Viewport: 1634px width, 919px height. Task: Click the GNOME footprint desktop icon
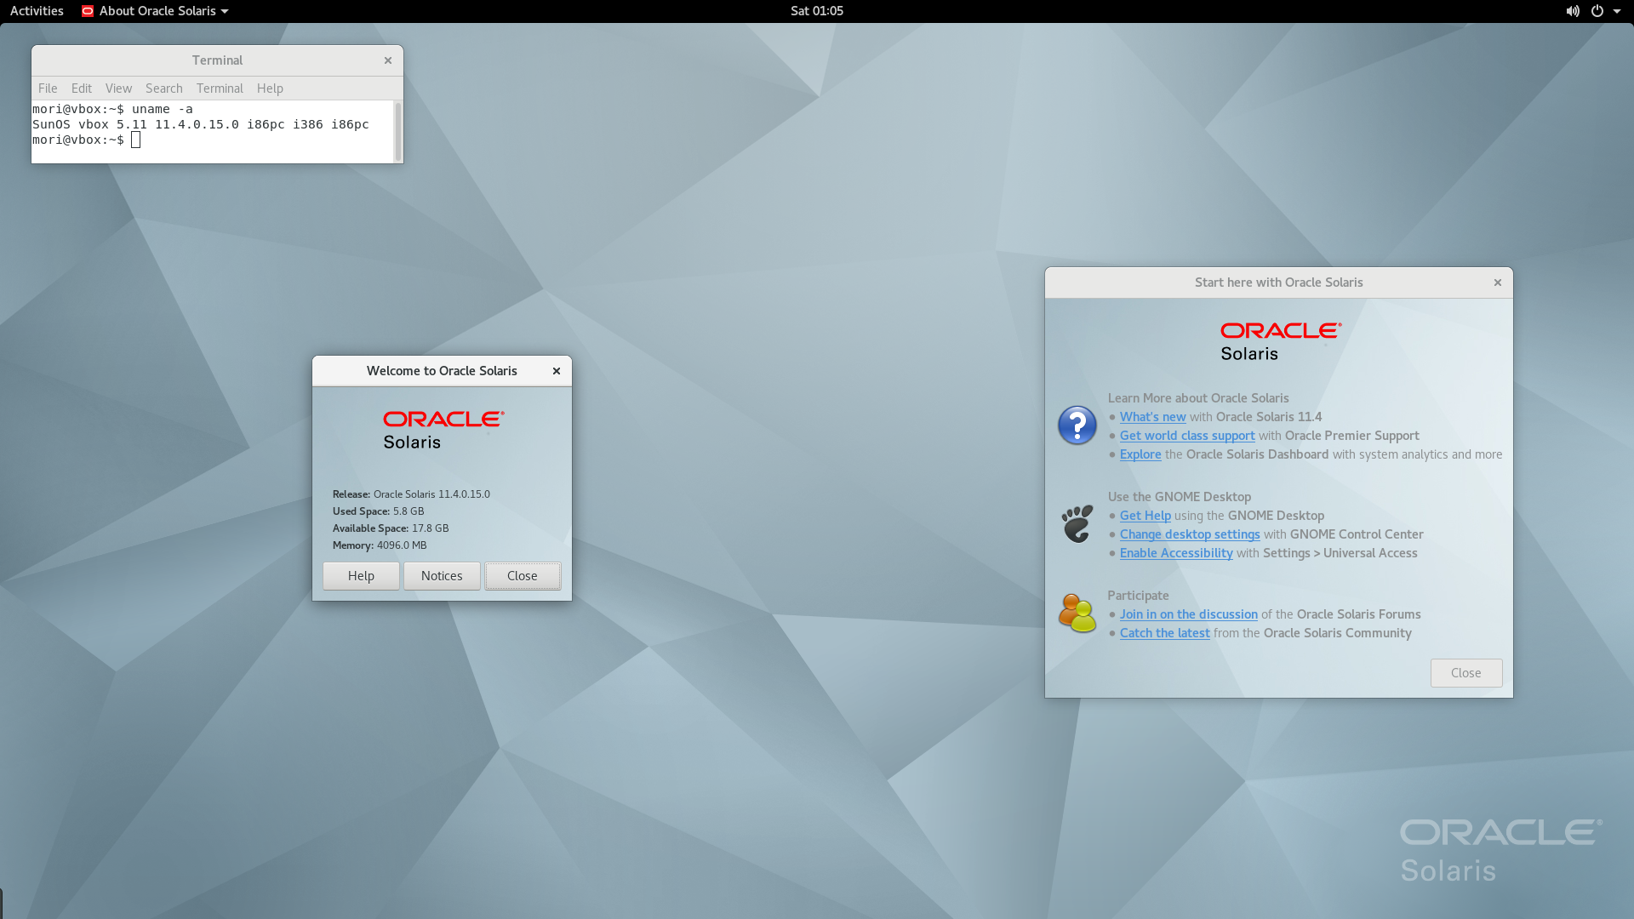tap(1077, 524)
